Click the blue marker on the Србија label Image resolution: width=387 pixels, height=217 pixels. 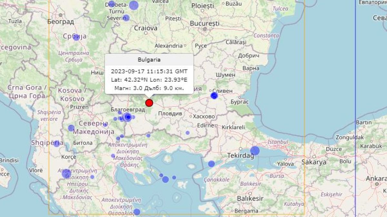(x=76, y=37)
